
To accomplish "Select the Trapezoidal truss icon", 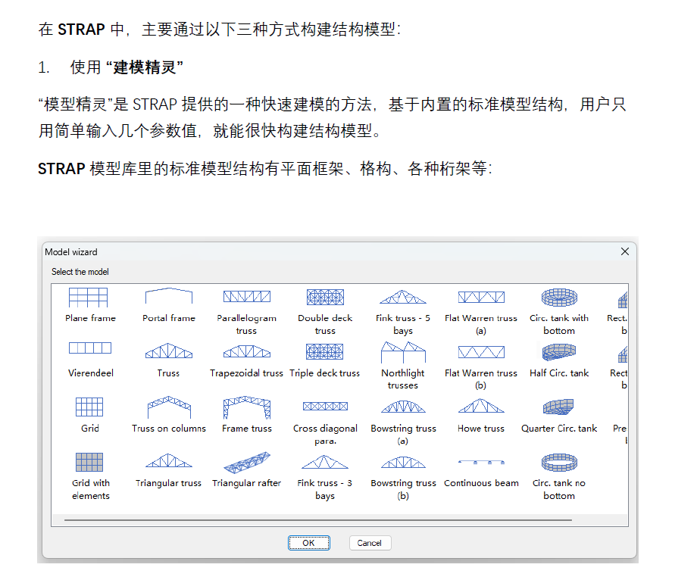I will (x=247, y=351).
